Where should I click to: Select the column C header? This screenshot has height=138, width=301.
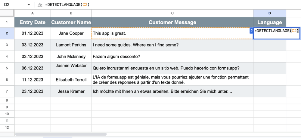pyautogui.click(x=172, y=13)
